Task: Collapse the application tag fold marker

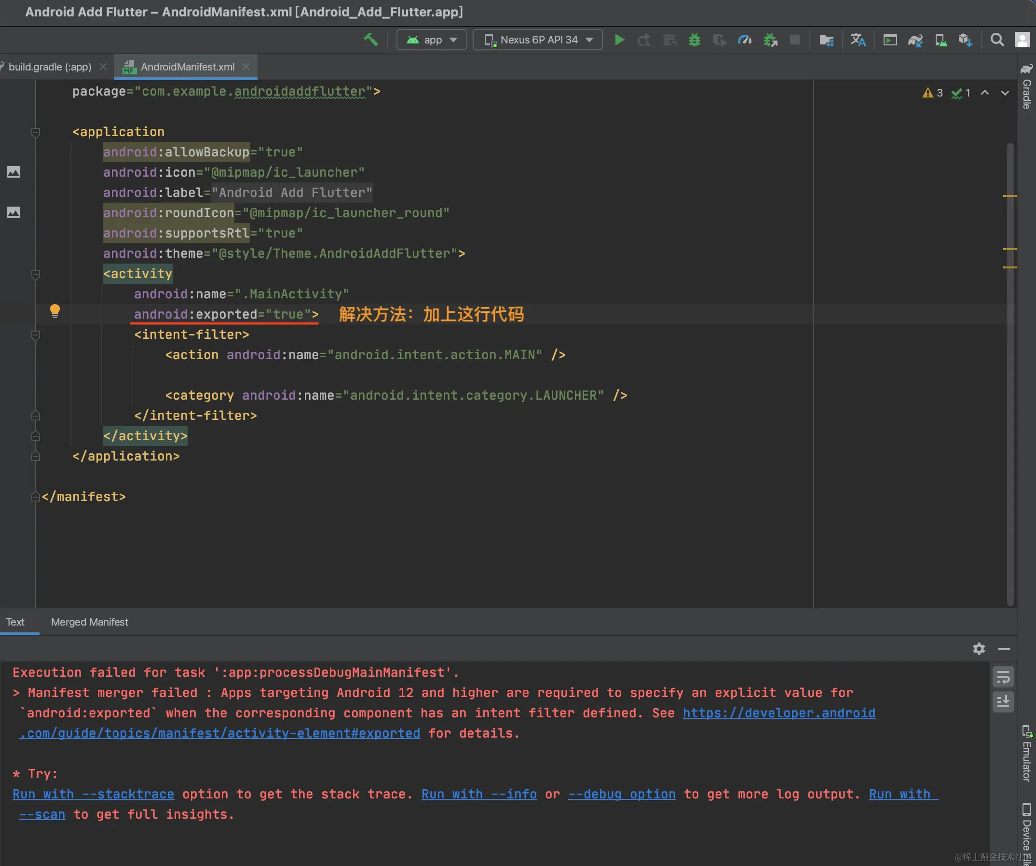Action: (36, 132)
